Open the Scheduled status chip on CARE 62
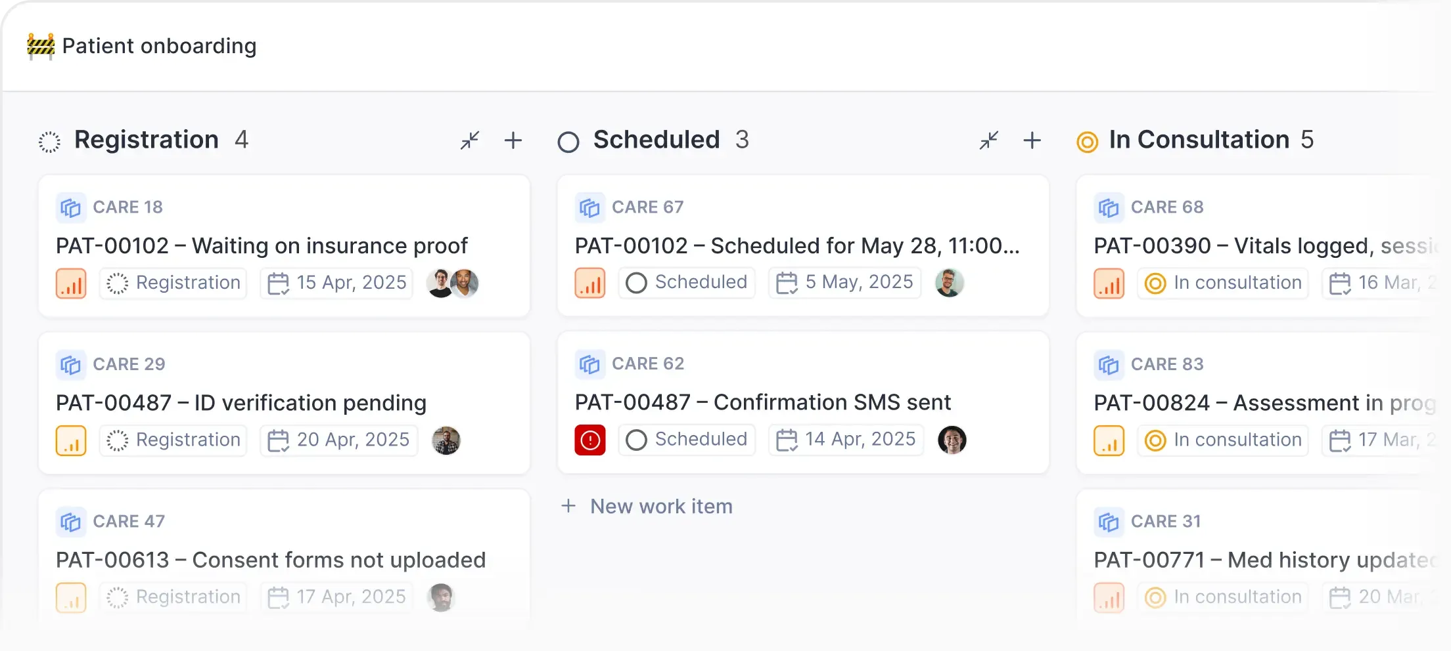The width and height of the screenshot is (1451, 651). click(686, 440)
